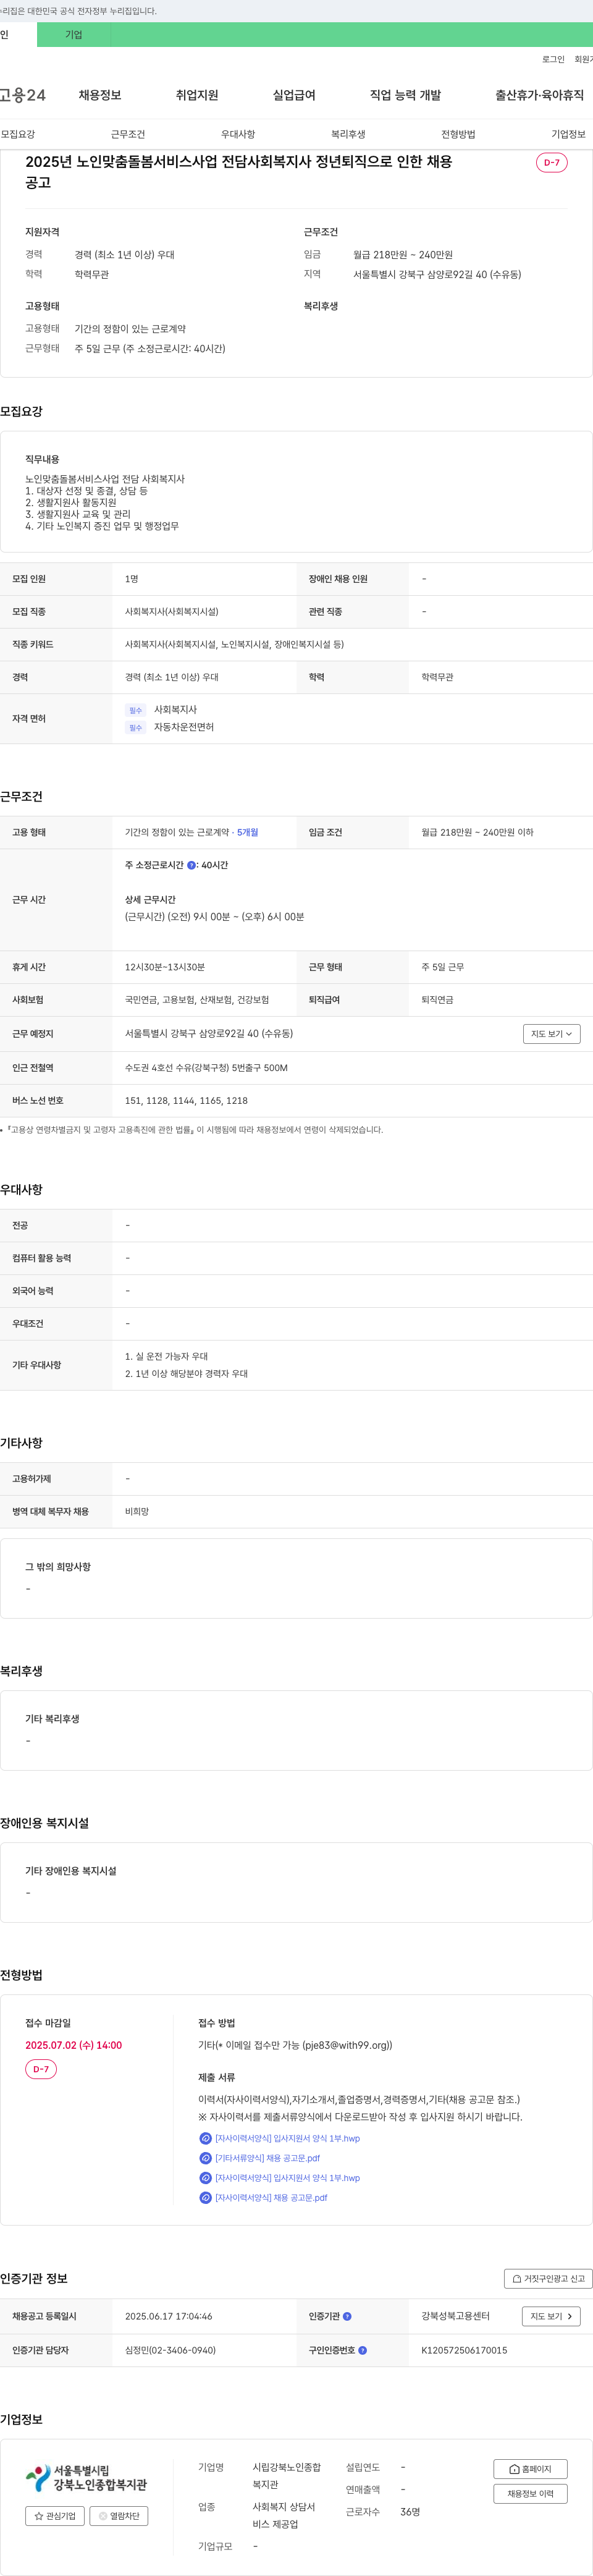Open 지도 보기 for 강북성북고용센터
The image size is (593, 2576).
pos(551,2316)
